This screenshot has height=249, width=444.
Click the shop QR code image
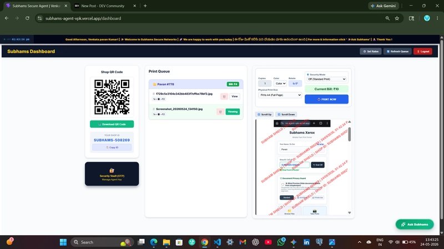(112, 97)
